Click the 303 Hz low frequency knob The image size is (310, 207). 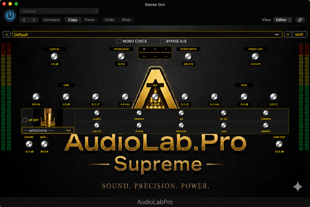coord(36,97)
